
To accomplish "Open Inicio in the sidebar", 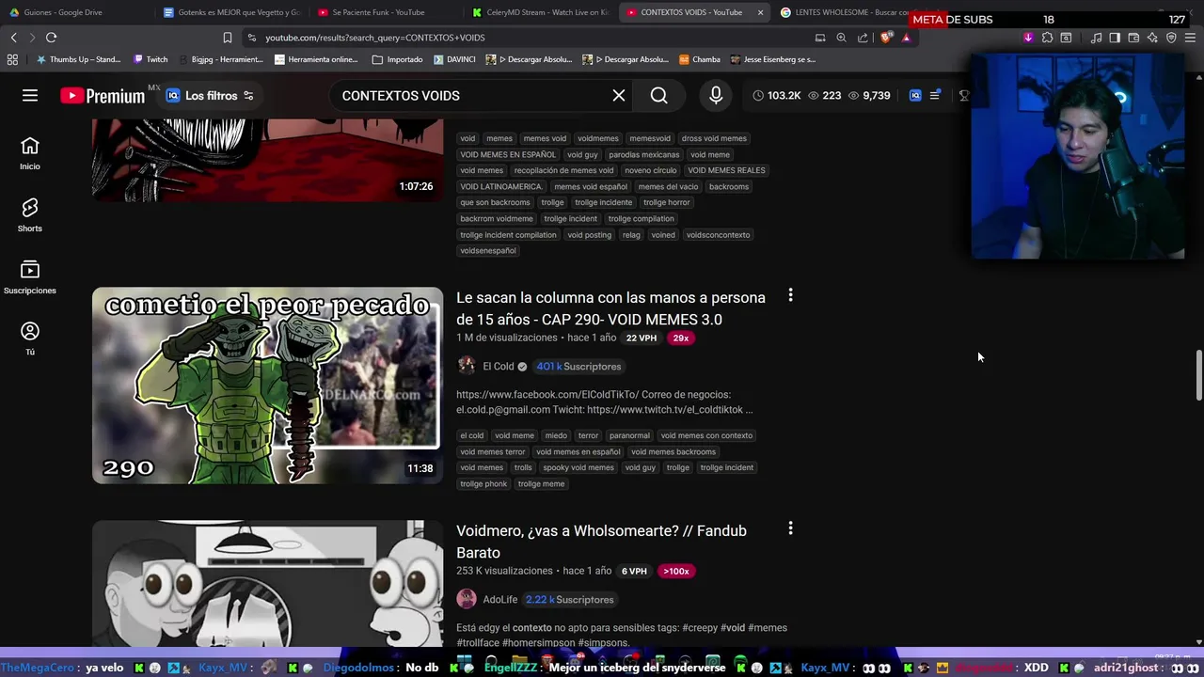I will pyautogui.click(x=30, y=153).
